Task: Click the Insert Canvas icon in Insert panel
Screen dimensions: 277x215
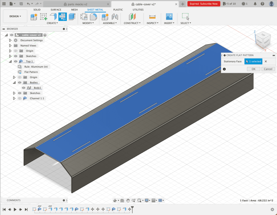Action: pos(169,17)
